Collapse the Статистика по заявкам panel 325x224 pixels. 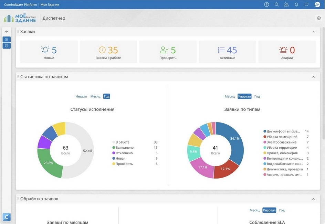click(x=313, y=77)
